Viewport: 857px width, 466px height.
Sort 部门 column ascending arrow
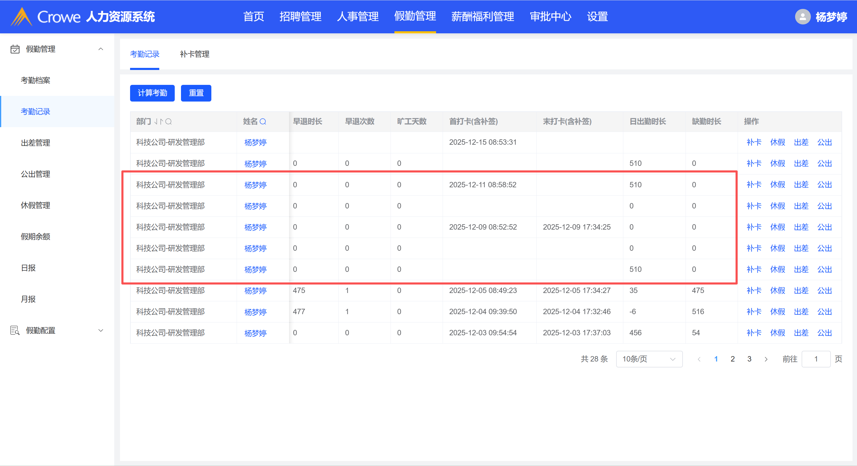click(161, 121)
